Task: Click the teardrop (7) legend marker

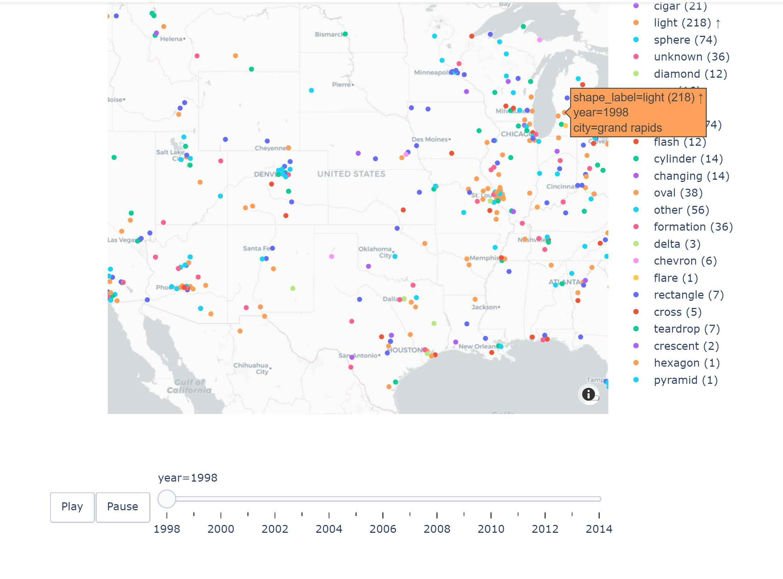Action: (x=636, y=329)
